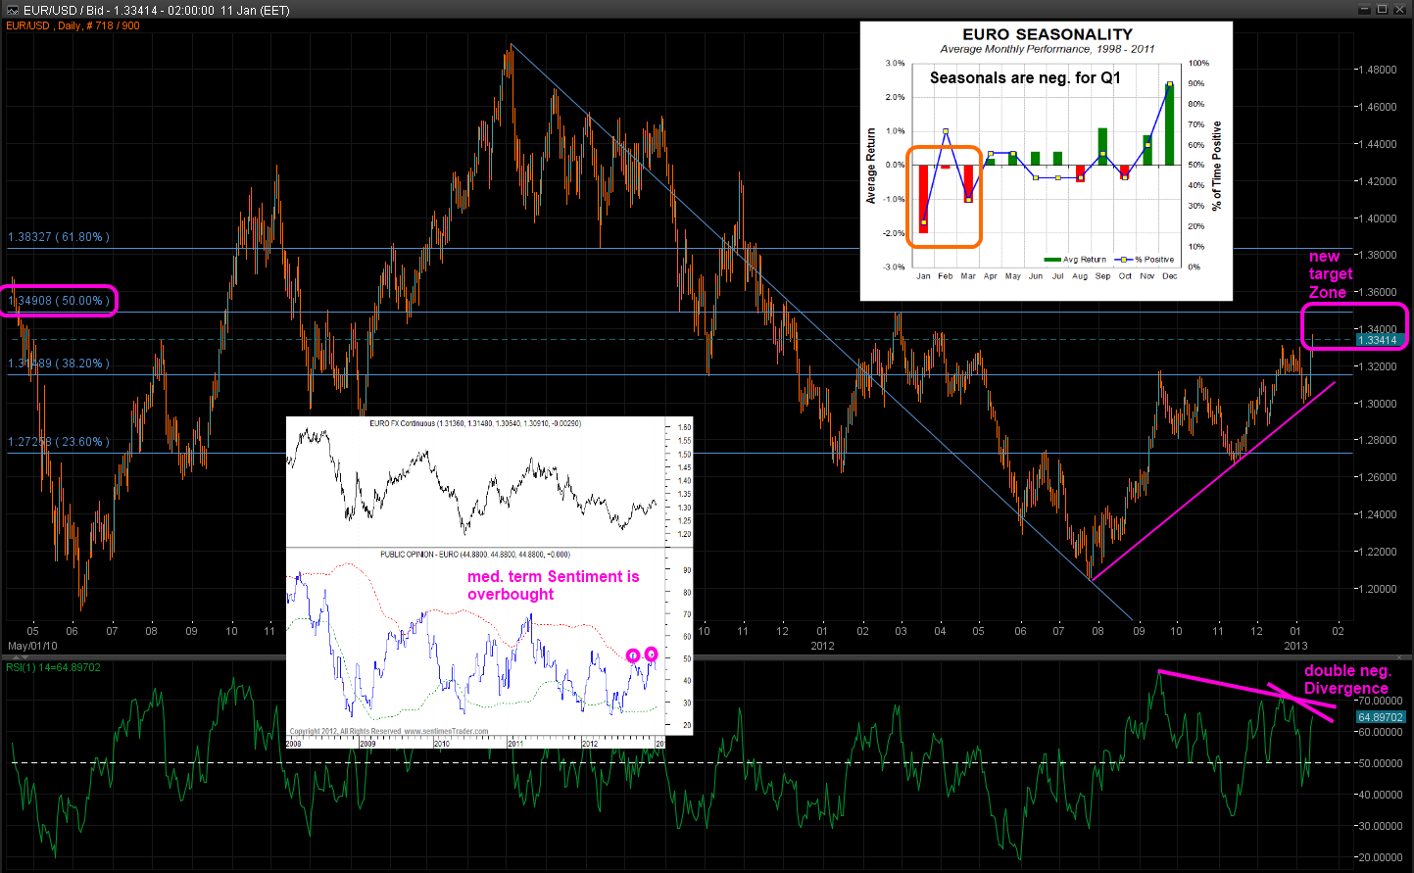Click 'Average Monthly Performance, 1998 - 2011' subtitle
The image size is (1414, 873).
[x=1048, y=49]
